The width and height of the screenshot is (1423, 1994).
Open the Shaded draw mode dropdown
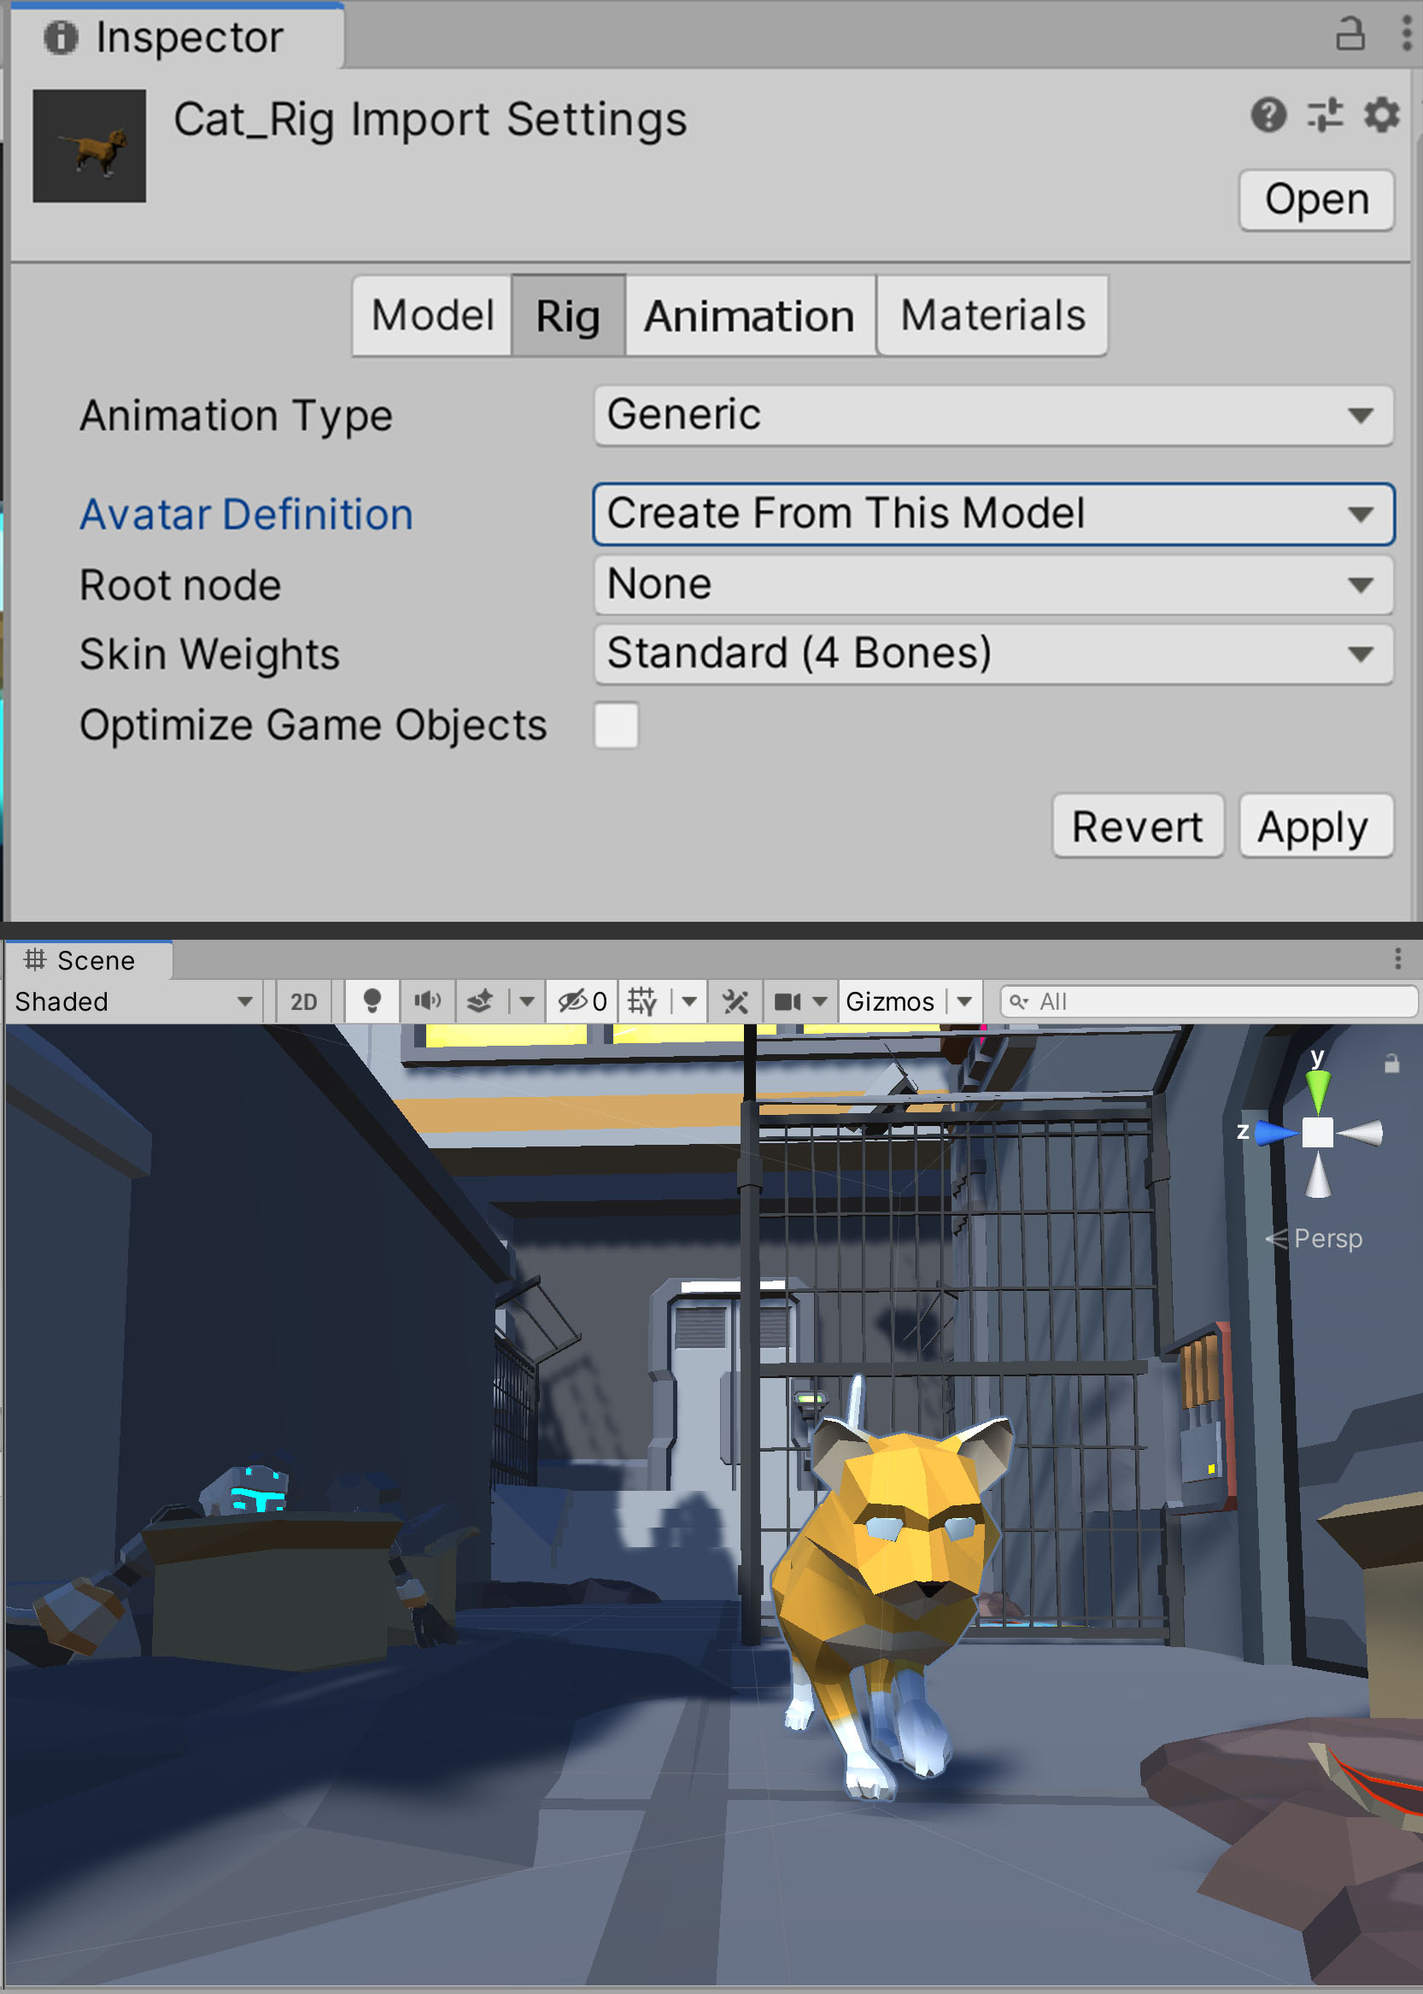coord(133,1001)
